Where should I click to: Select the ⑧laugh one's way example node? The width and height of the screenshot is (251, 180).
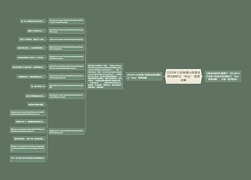(x=66, y=86)
